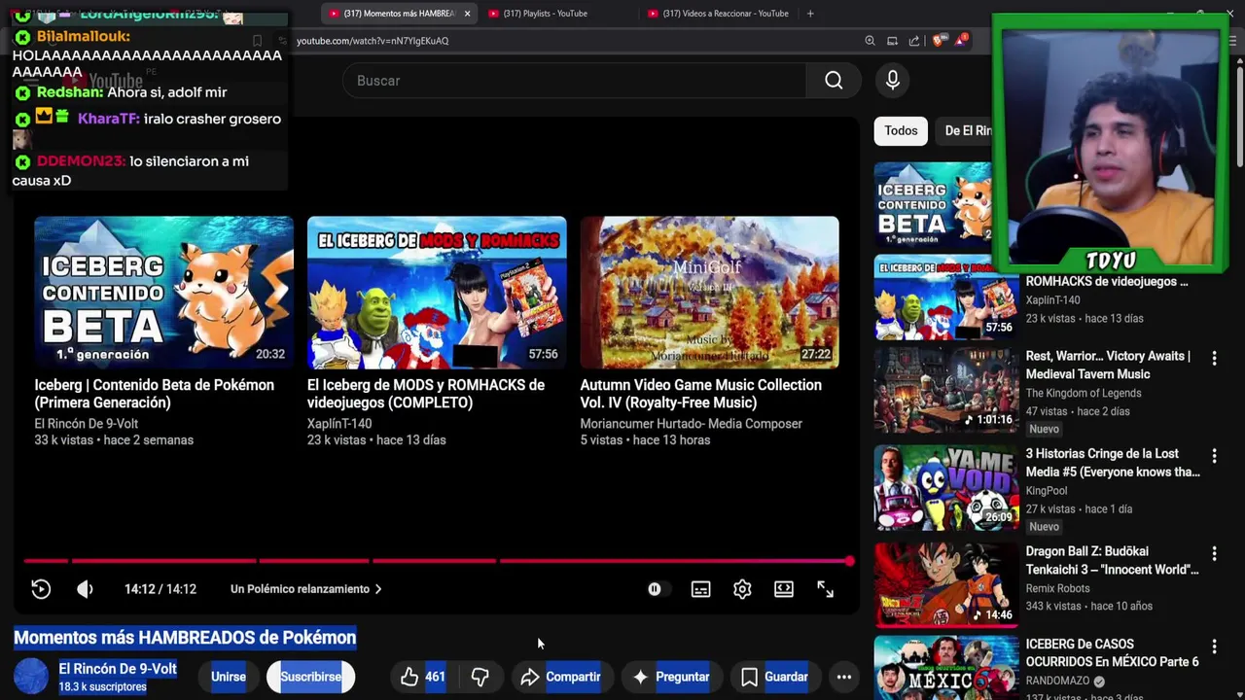
Task: Open options menu for ICEBERG De CASOS video
Action: point(1214,647)
